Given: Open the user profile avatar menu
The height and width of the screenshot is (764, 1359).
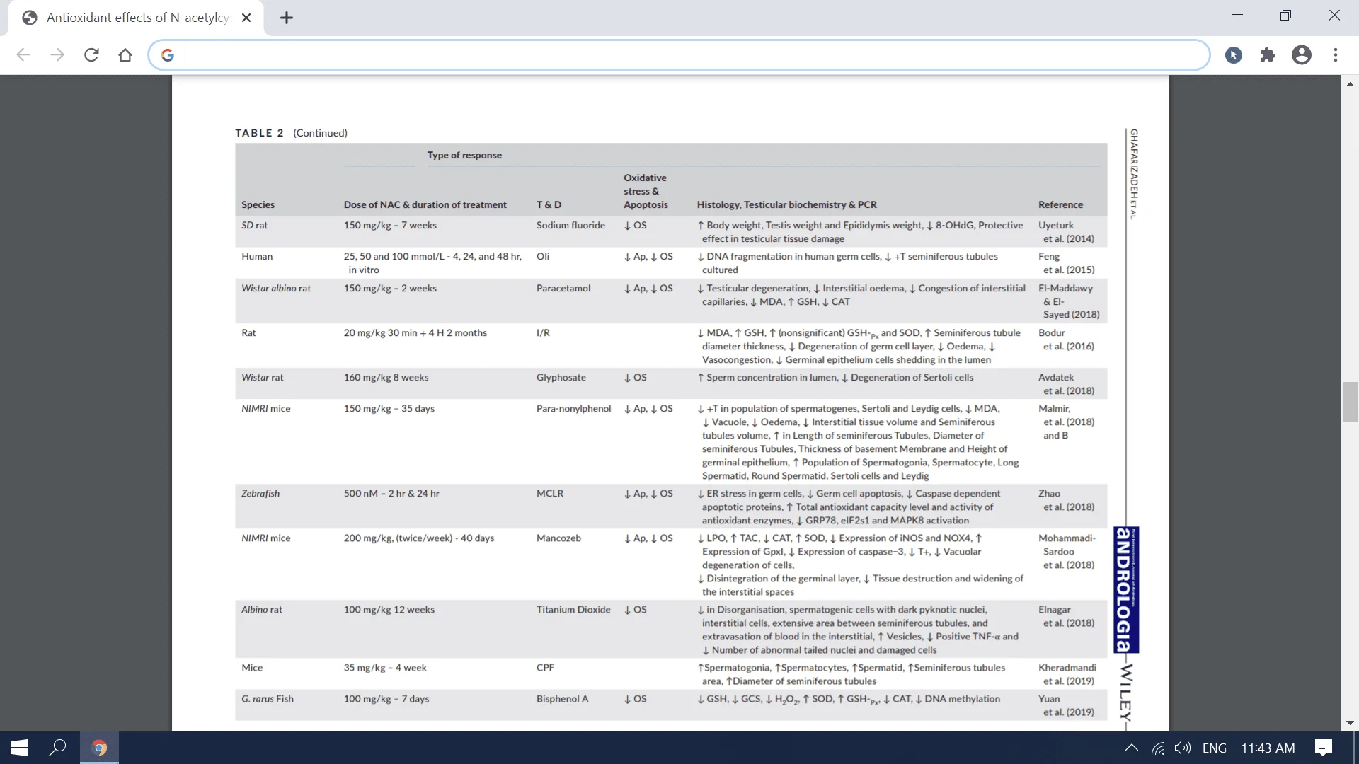Looking at the screenshot, I should 1302,55.
